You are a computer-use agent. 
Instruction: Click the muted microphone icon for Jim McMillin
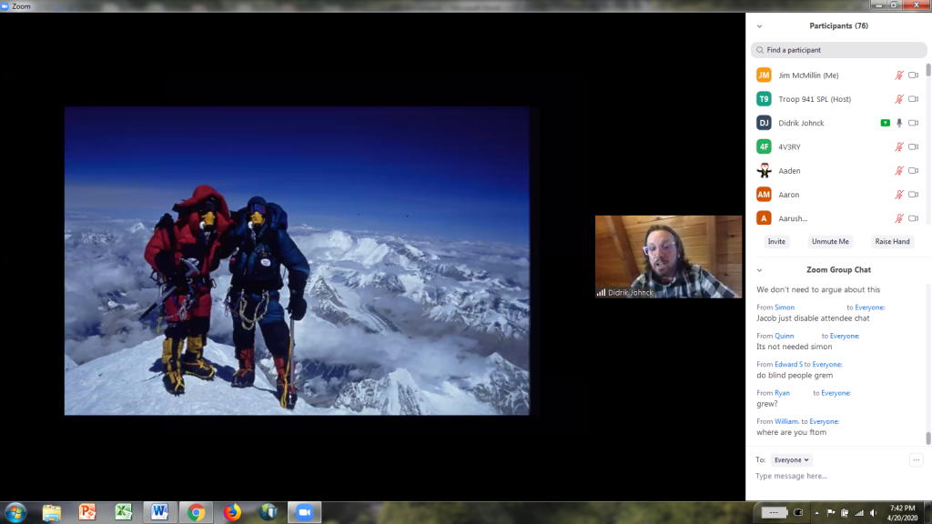(899, 75)
